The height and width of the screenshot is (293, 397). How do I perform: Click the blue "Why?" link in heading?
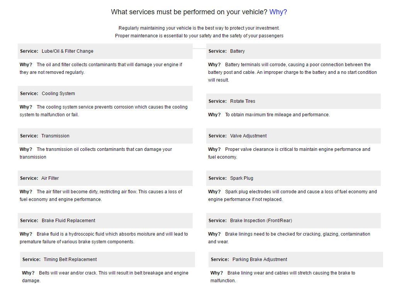(x=278, y=12)
